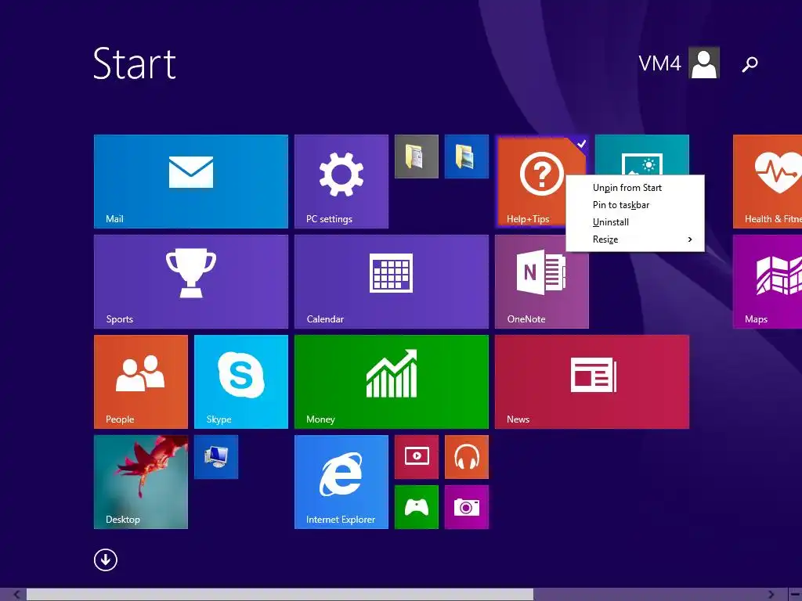Show all apps with down arrow

(x=106, y=560)
